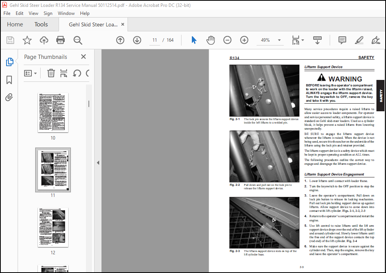The height and width of the screenshot is (273, 386).
Task: Add a comment with sticky note icon
Action: [342, 40]
